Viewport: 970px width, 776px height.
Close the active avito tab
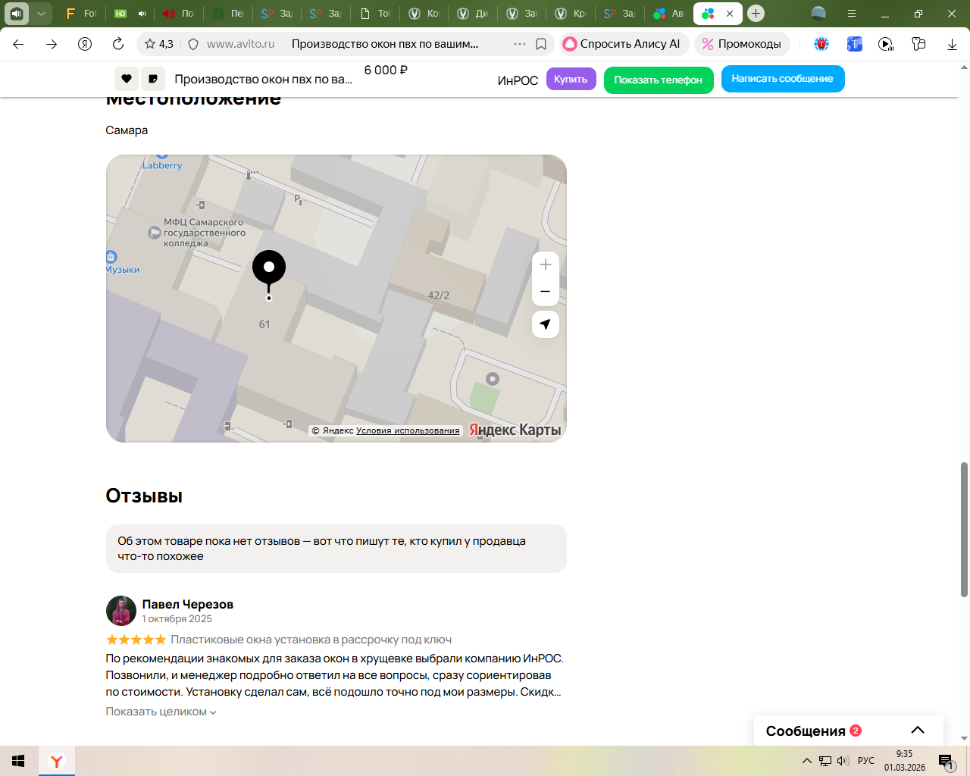click(x=730, y=14)
